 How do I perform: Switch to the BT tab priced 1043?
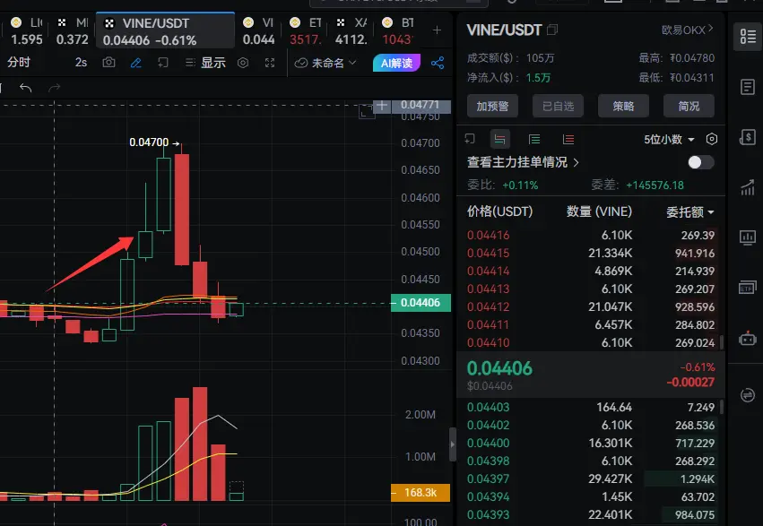coord(398,30)
